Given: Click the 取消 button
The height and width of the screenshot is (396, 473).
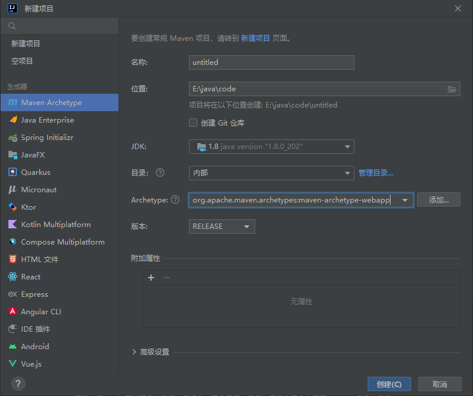Looking at the screenshot, I should point(439,384).
